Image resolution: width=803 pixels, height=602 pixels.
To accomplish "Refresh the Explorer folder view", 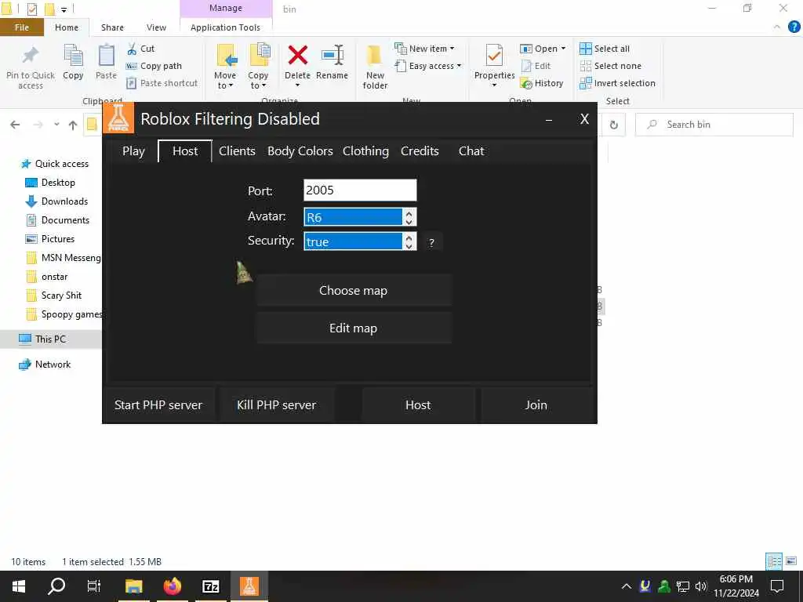I will click(613, 125).
